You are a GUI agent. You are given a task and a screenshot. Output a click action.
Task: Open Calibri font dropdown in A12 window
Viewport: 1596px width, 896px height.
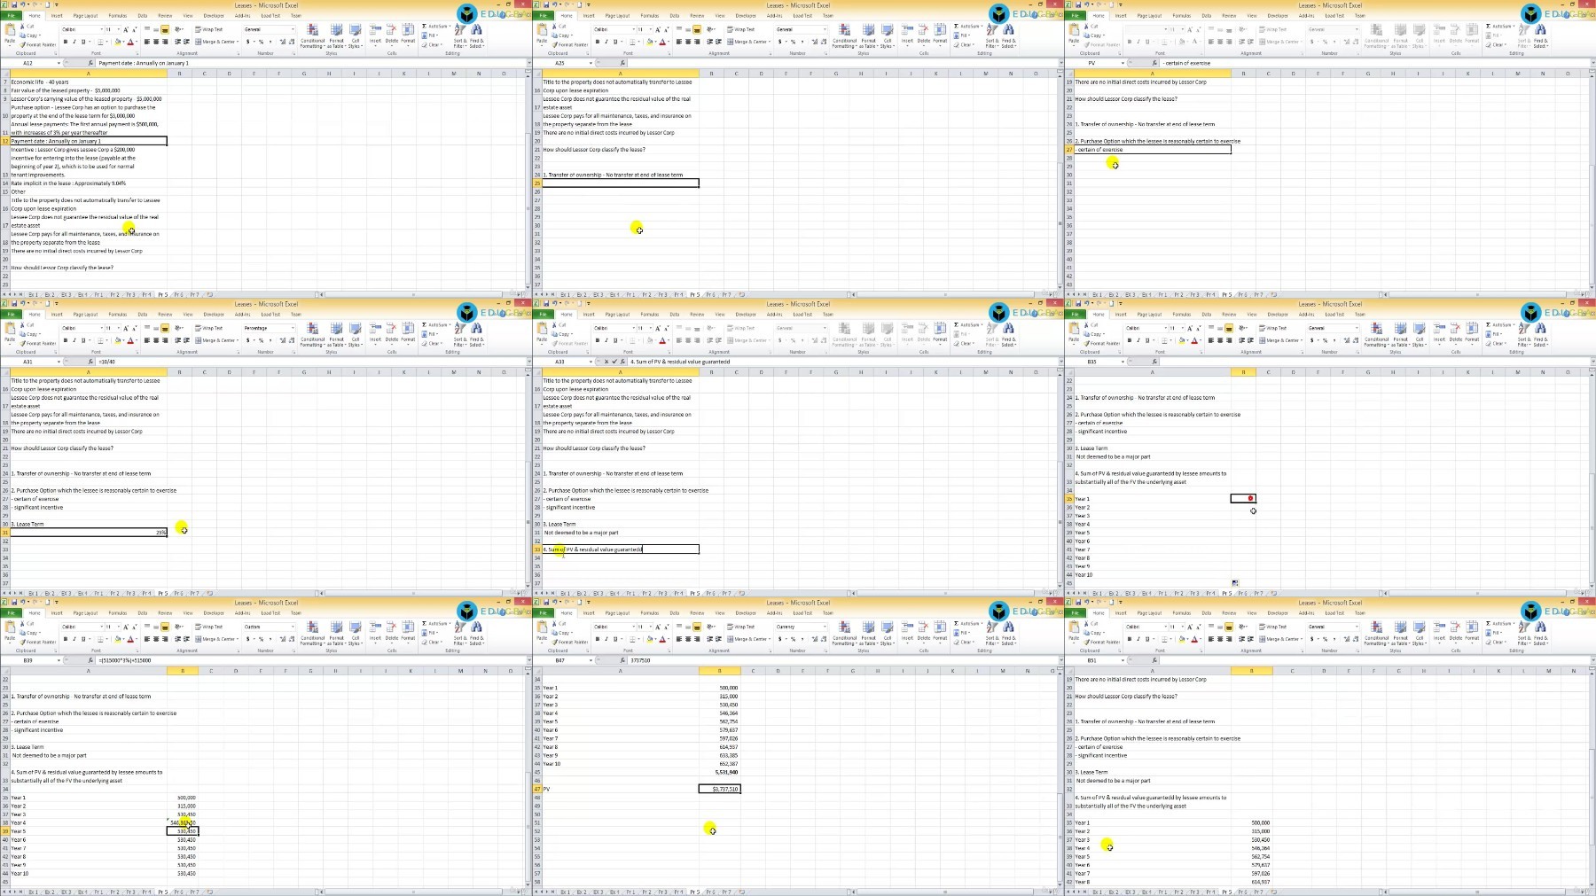(x=101, y=29)
